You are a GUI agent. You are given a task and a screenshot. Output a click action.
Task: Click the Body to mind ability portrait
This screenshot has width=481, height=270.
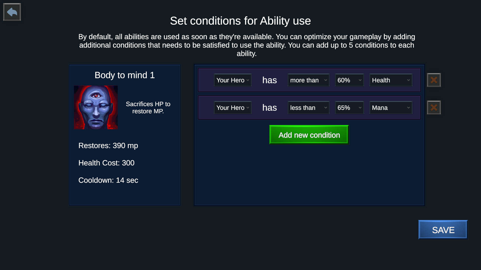tap(96, 107)
